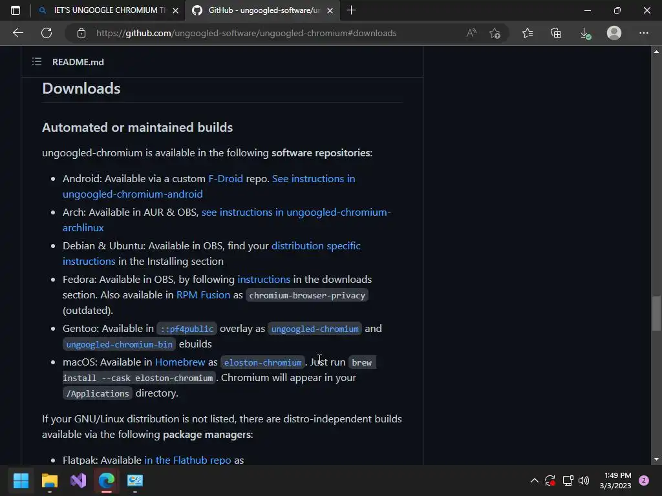Close the IET'S UNGOOGLE CHROMIUM tab

[x=176, y=10]
